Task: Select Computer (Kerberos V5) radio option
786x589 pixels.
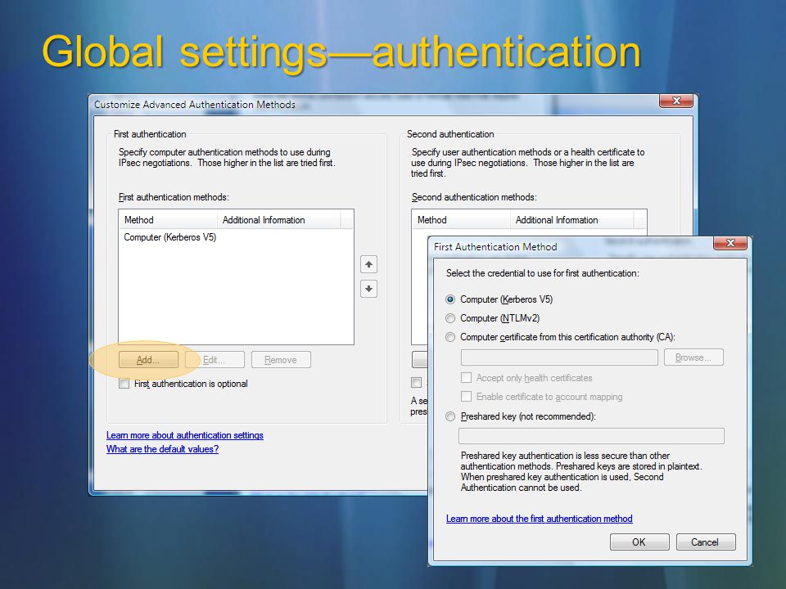Action: (450, 299)
